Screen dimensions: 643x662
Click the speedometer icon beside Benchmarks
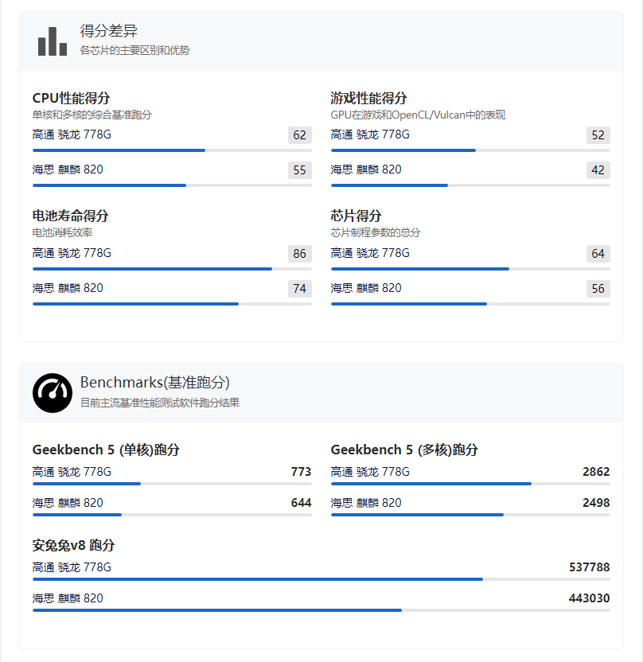(x=52, y=391)
